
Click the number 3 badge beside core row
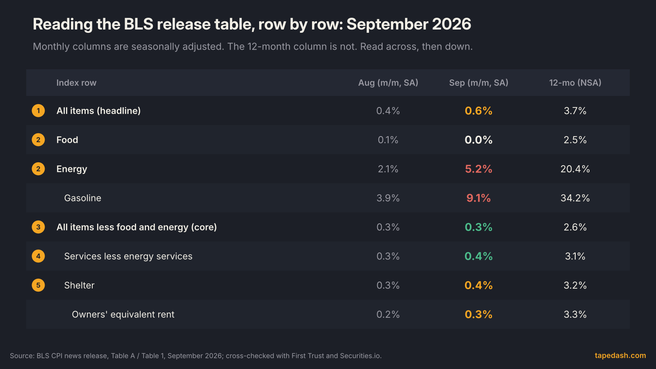click(39, 227)
